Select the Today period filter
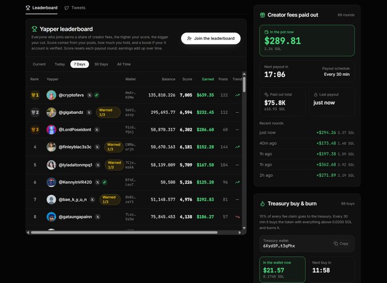Viewport: 387px width, 283px height. pos(60,64)
